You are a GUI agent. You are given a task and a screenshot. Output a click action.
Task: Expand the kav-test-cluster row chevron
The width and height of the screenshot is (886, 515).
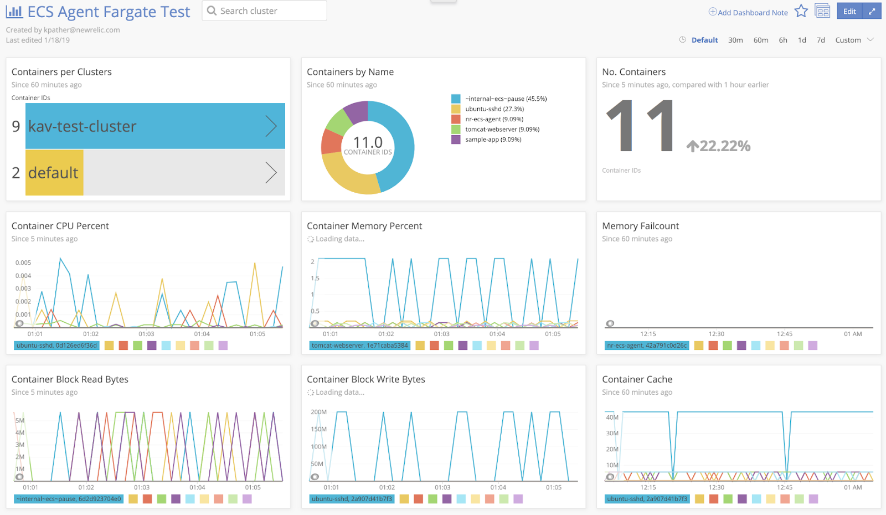271,126
